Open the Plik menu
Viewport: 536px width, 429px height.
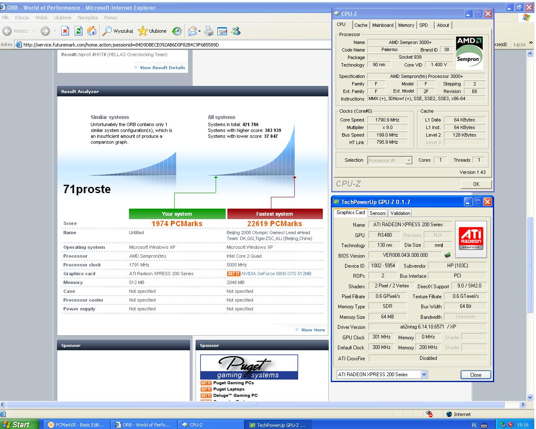tap(5, 18)
